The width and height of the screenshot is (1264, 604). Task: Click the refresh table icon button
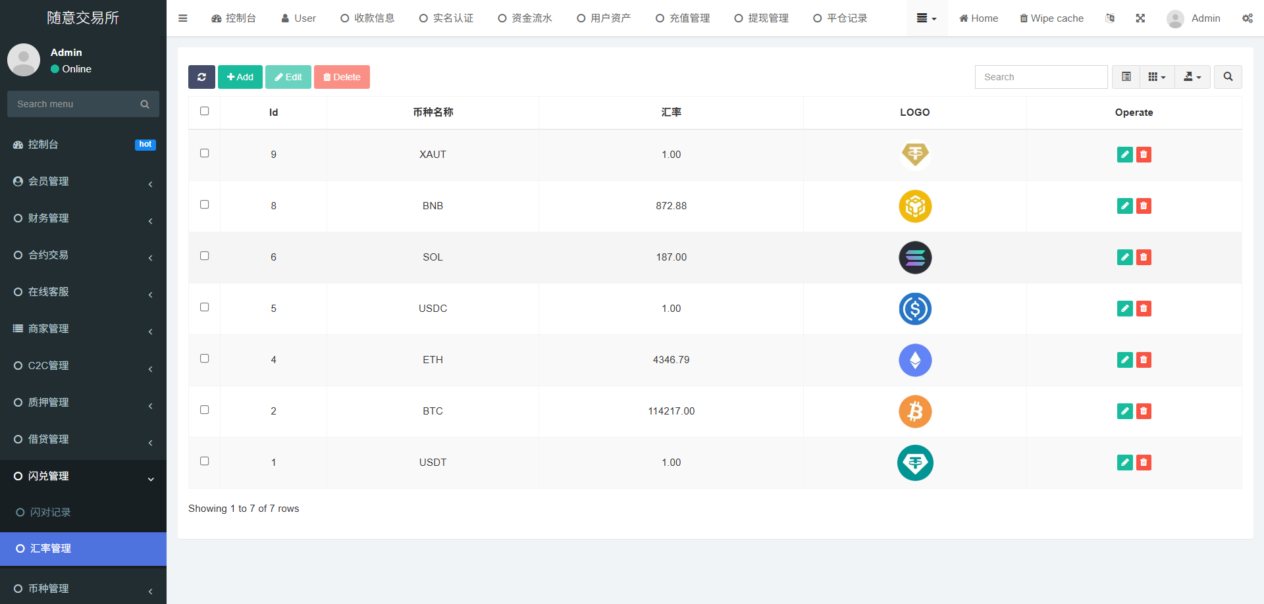[x=201, y=77]
